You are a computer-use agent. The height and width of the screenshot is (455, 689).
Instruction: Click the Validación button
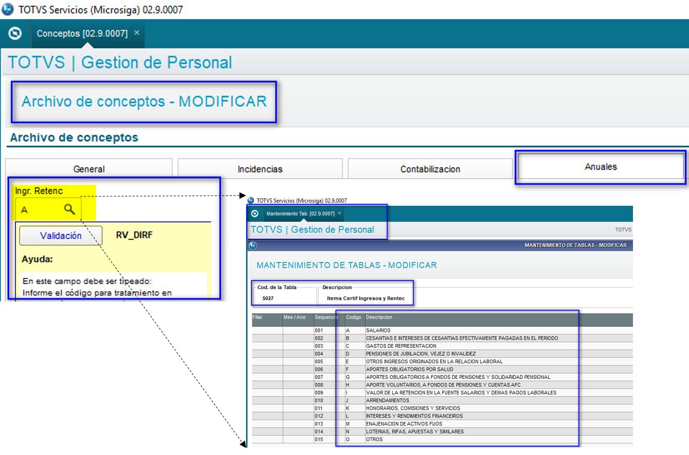coord(61,235)
